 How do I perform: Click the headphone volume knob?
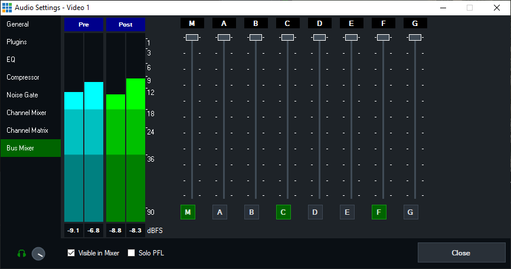click(38, 254)
